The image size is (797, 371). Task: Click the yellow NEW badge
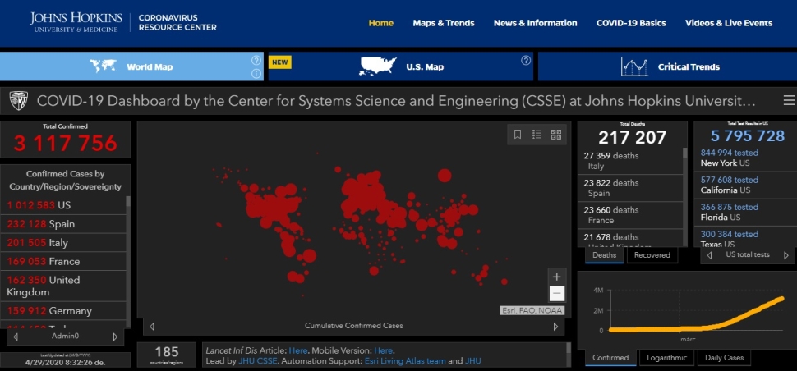(x=280, y=62)
